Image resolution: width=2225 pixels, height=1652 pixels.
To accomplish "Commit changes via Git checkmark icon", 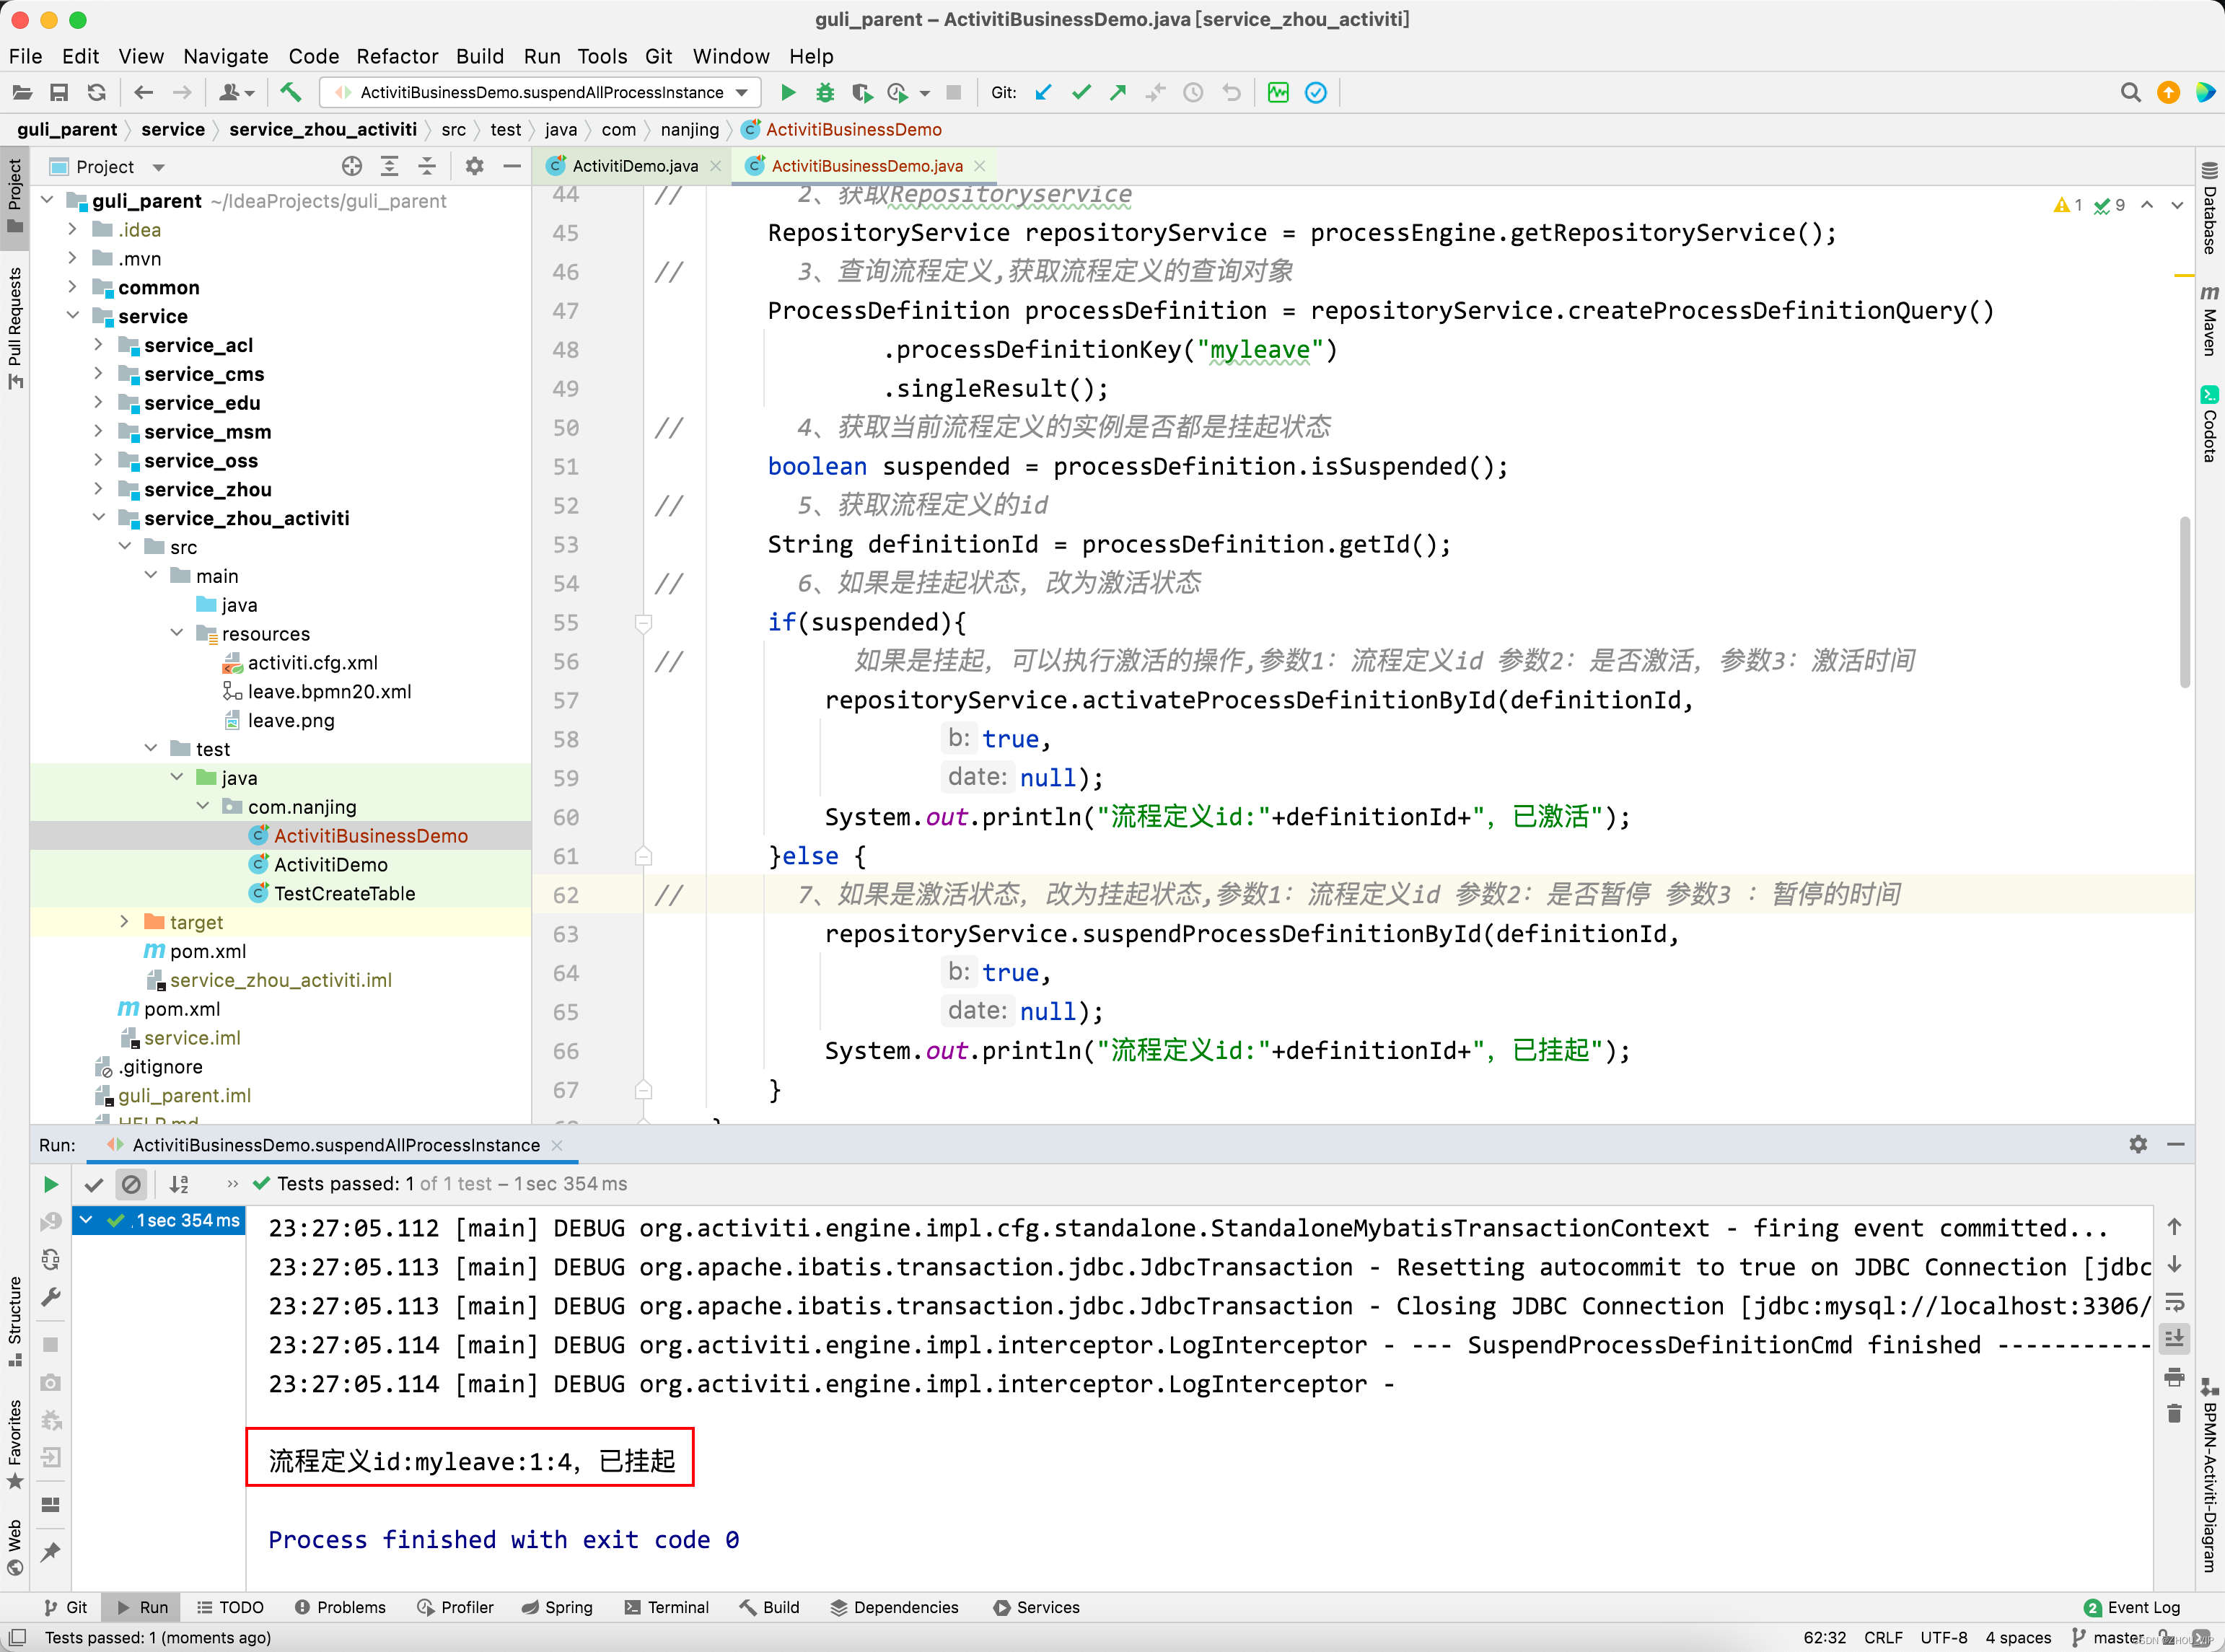I will tap(1081, 92).
